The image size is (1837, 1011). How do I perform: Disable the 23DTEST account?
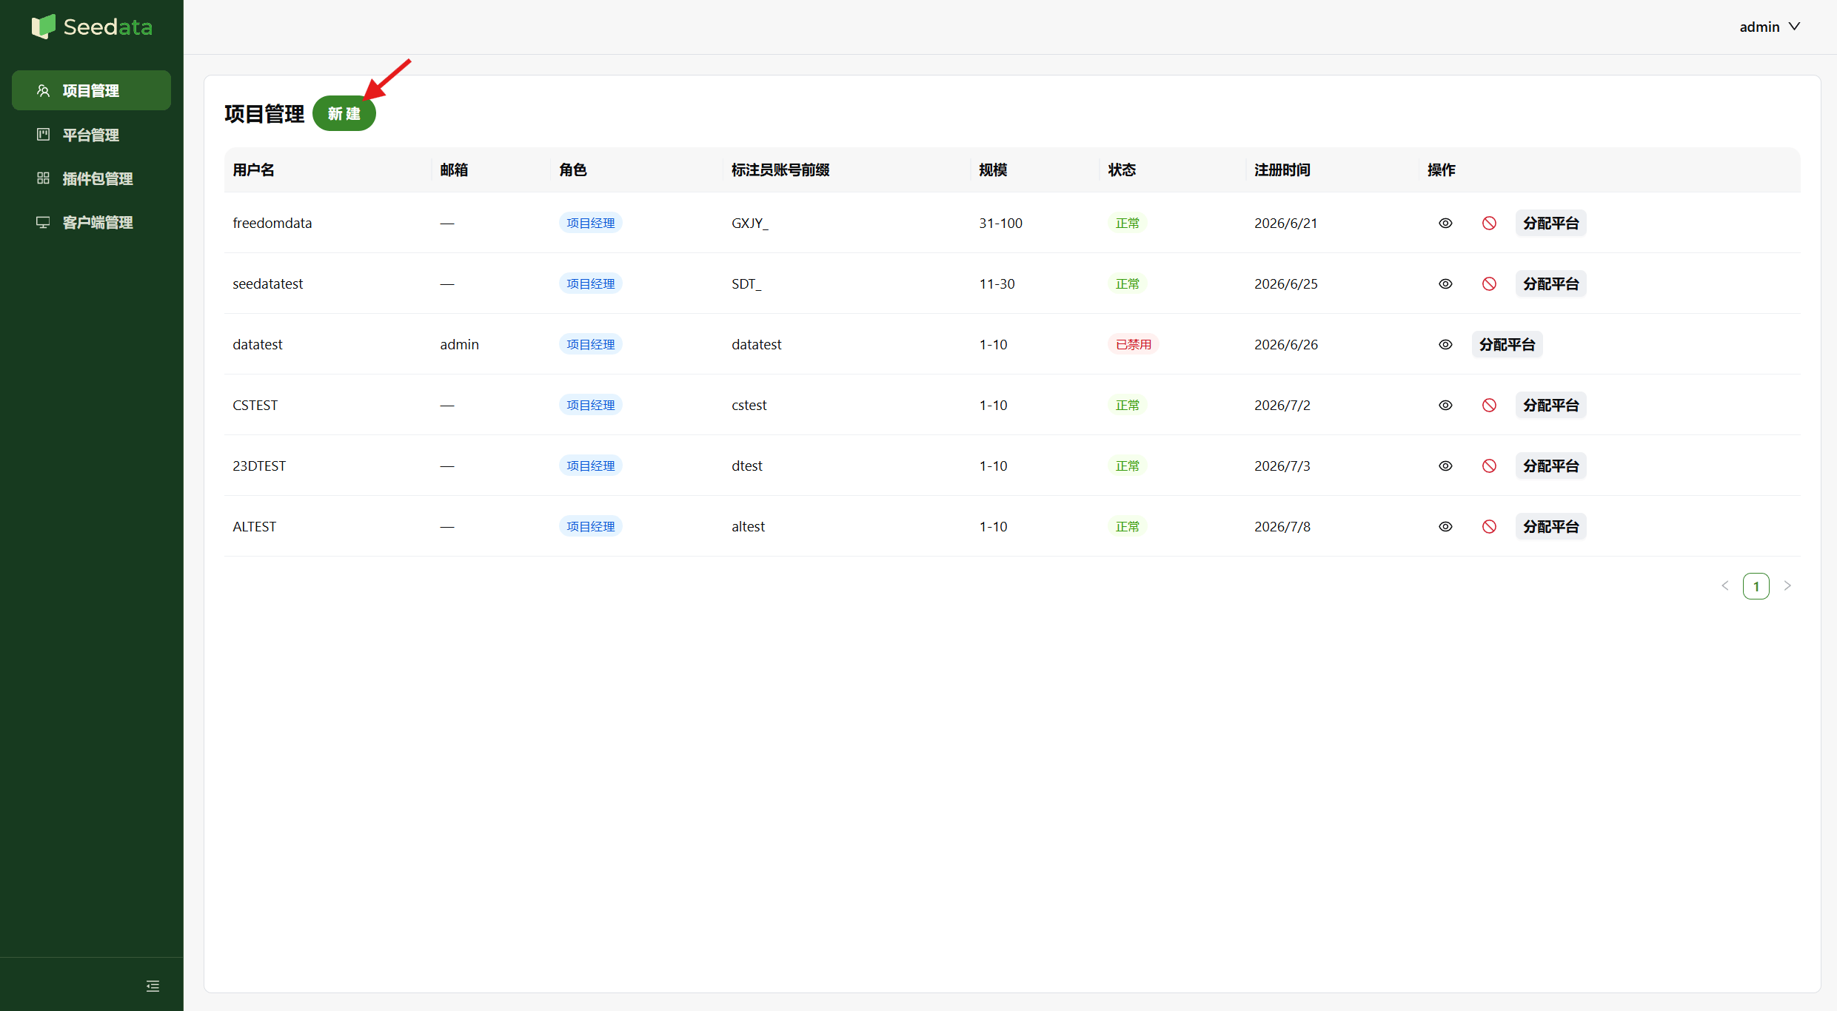tap(1489, 466)
